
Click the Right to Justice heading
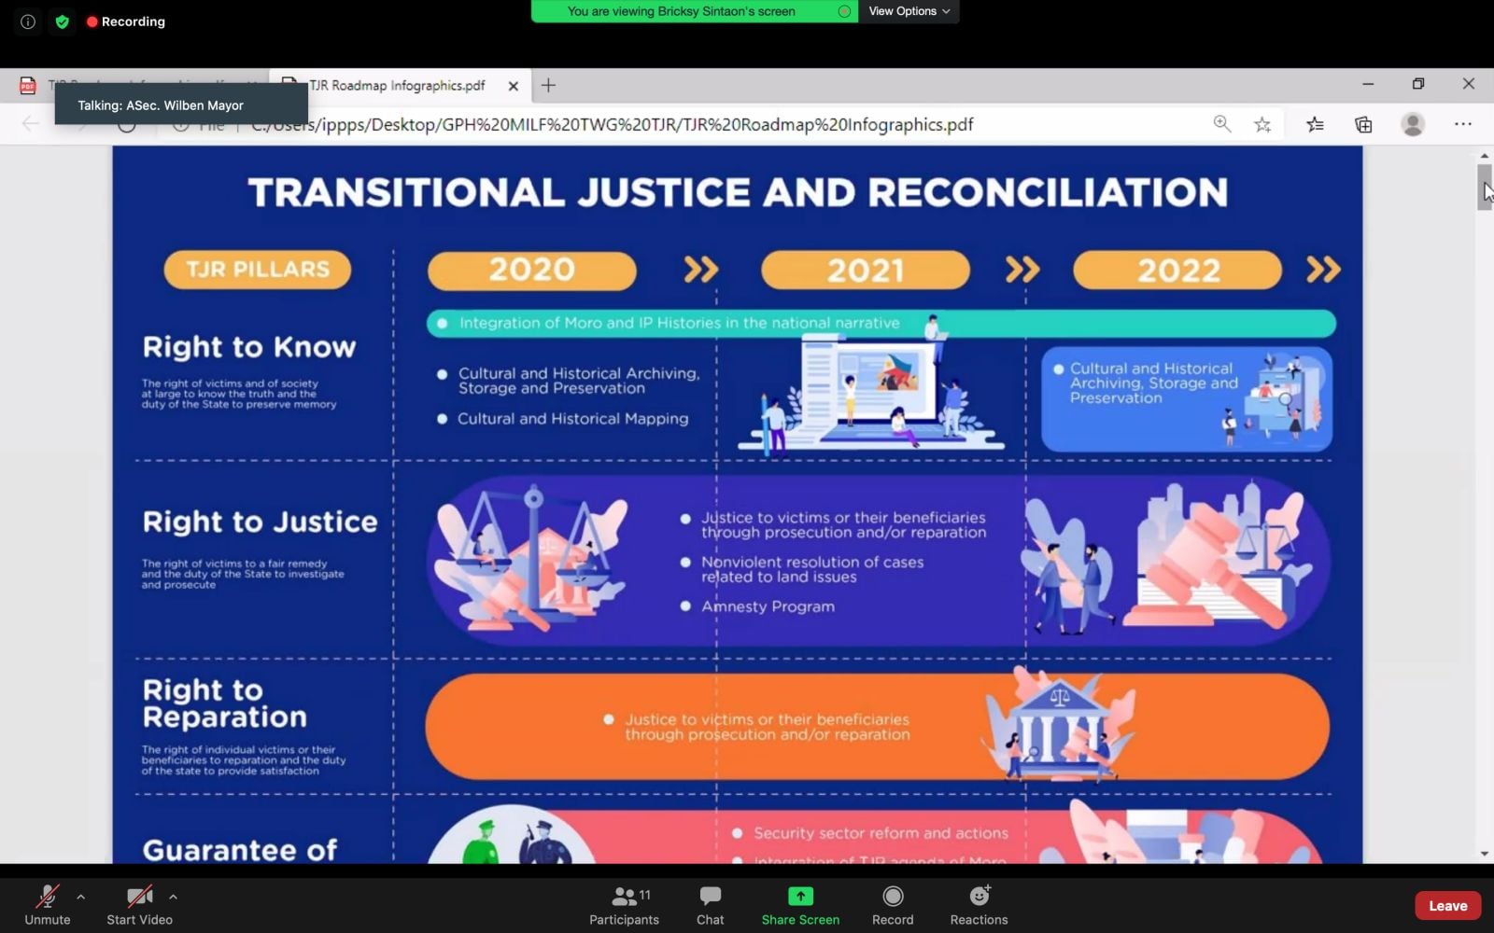coord(260,522)
